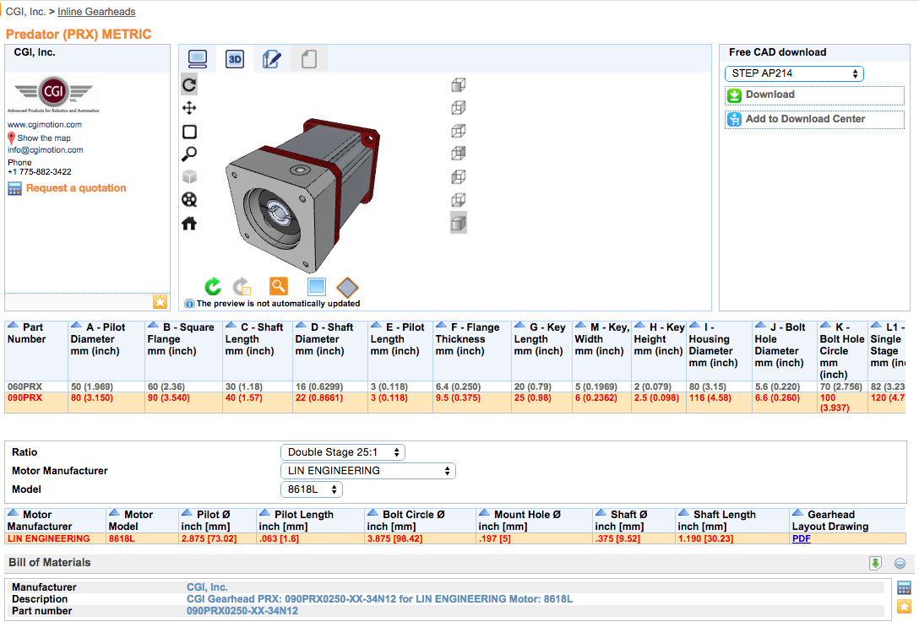Click the info@cgimotion.com email link
Image resolution: width=919 pixels, height=627 pixels.
(x=45, y=150)
